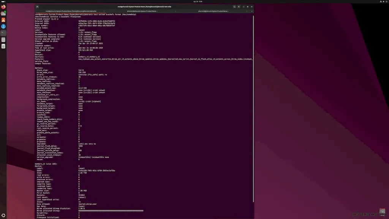Open the grey drive icon in the dock
This screenshot has width=389, height=219.
pos(3,40)
